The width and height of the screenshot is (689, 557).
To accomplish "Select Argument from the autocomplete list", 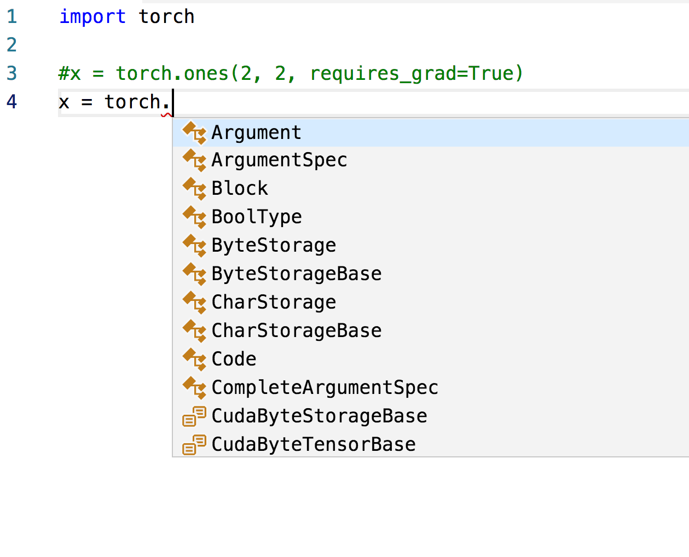I will [x=256, y=132].
